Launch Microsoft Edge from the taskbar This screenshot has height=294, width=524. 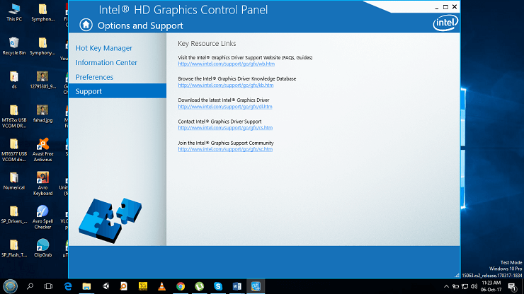coord(68,286)
